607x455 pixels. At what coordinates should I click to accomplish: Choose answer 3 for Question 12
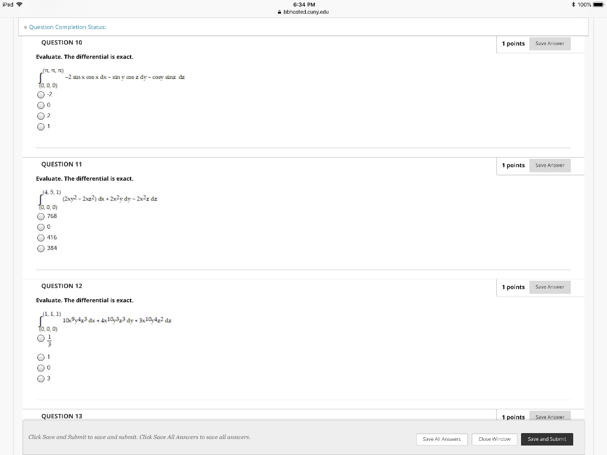click(41, 378)
